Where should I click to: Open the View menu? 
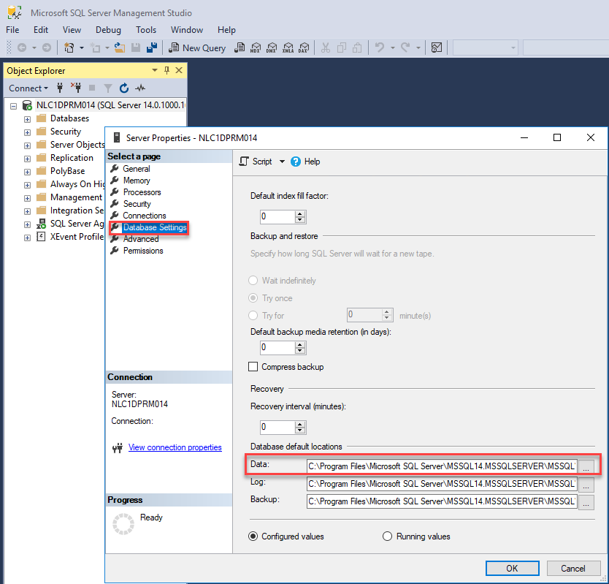(72, 30)
